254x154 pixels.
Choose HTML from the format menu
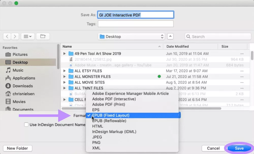click(x=98, y=126)
